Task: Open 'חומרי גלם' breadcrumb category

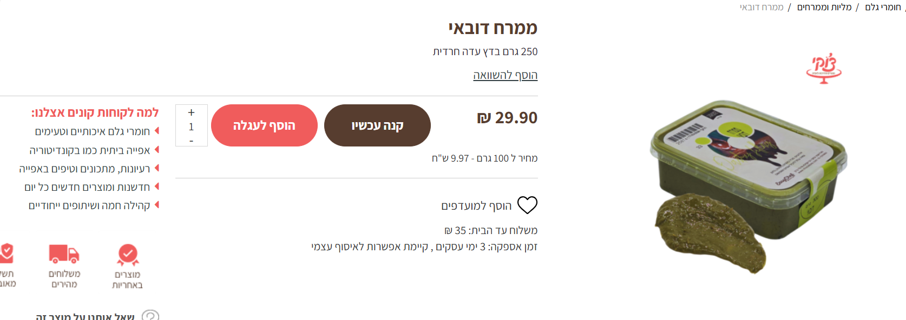Action: coord(883,7)
